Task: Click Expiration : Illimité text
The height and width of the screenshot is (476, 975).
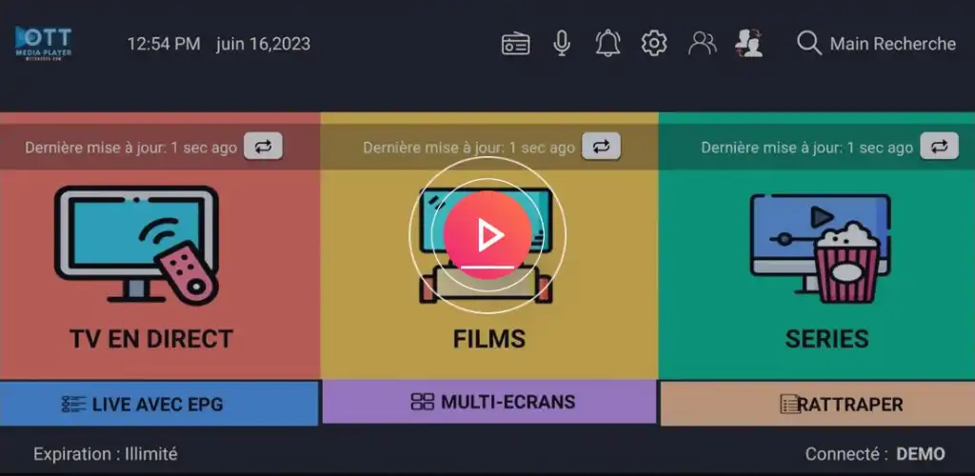Action: tap(106, 454)
